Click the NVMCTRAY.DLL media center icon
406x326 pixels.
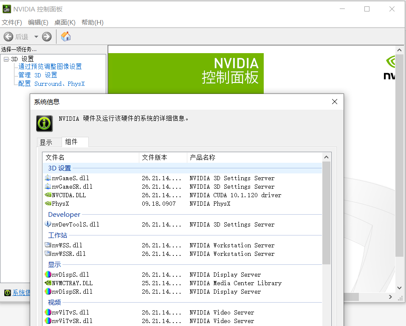48,283
